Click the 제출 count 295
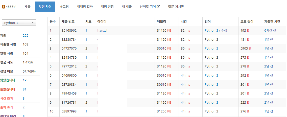This screenshot has height=117, width=287. (x=26, y=36)
